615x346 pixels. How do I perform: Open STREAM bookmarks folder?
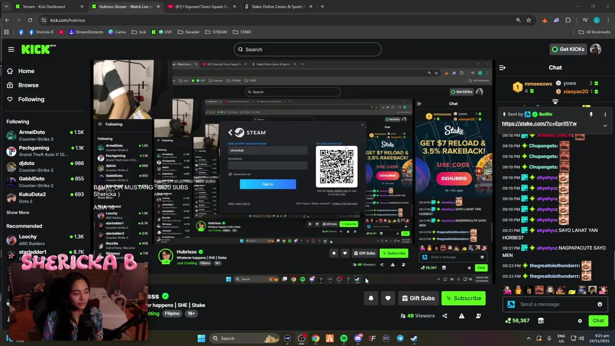[216, 32]
